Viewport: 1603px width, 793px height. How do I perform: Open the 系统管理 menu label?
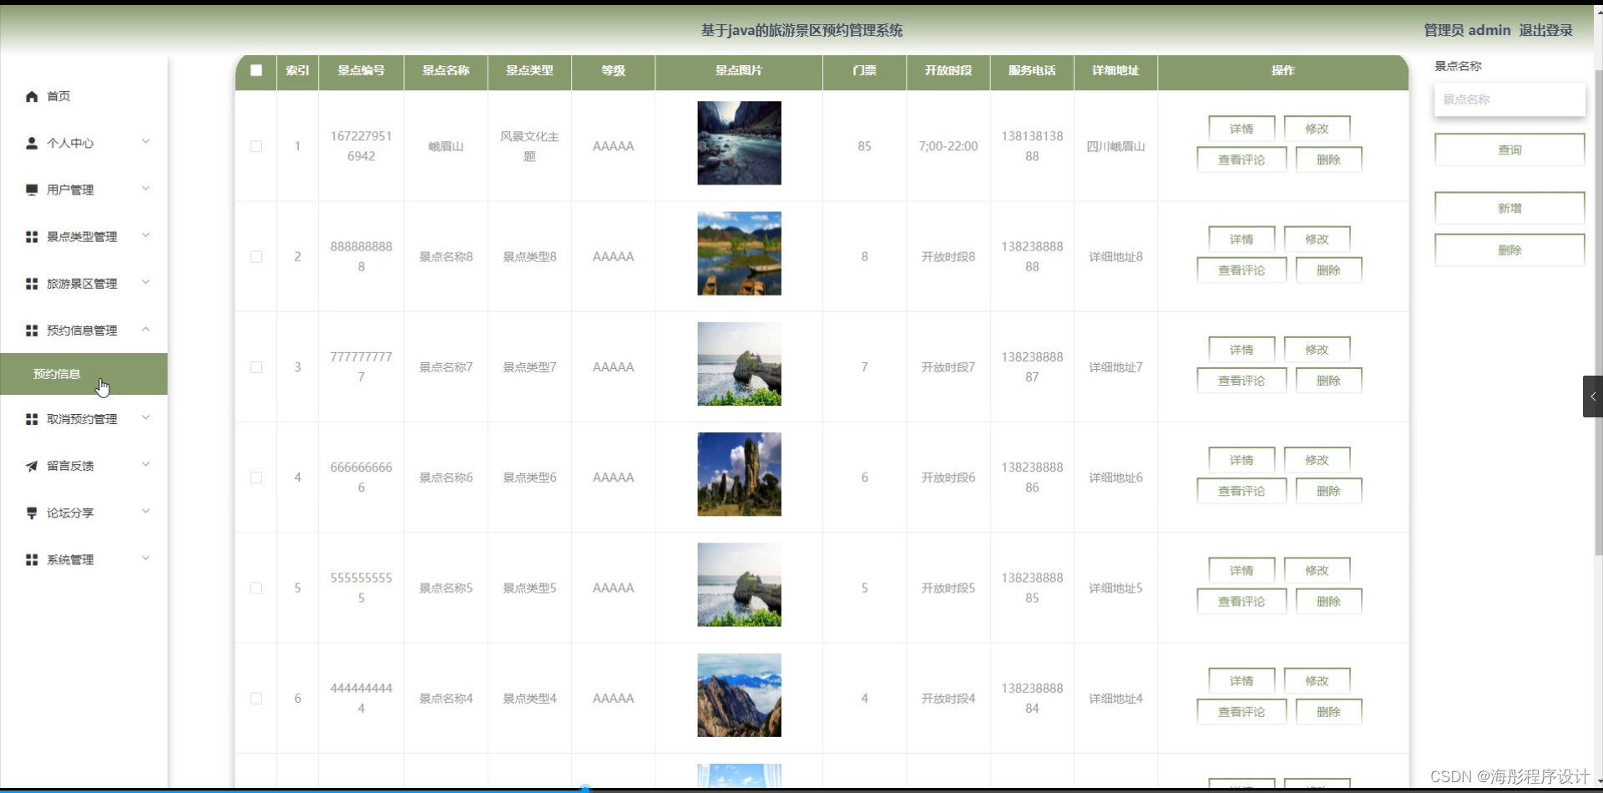click(x=70, y=559)
